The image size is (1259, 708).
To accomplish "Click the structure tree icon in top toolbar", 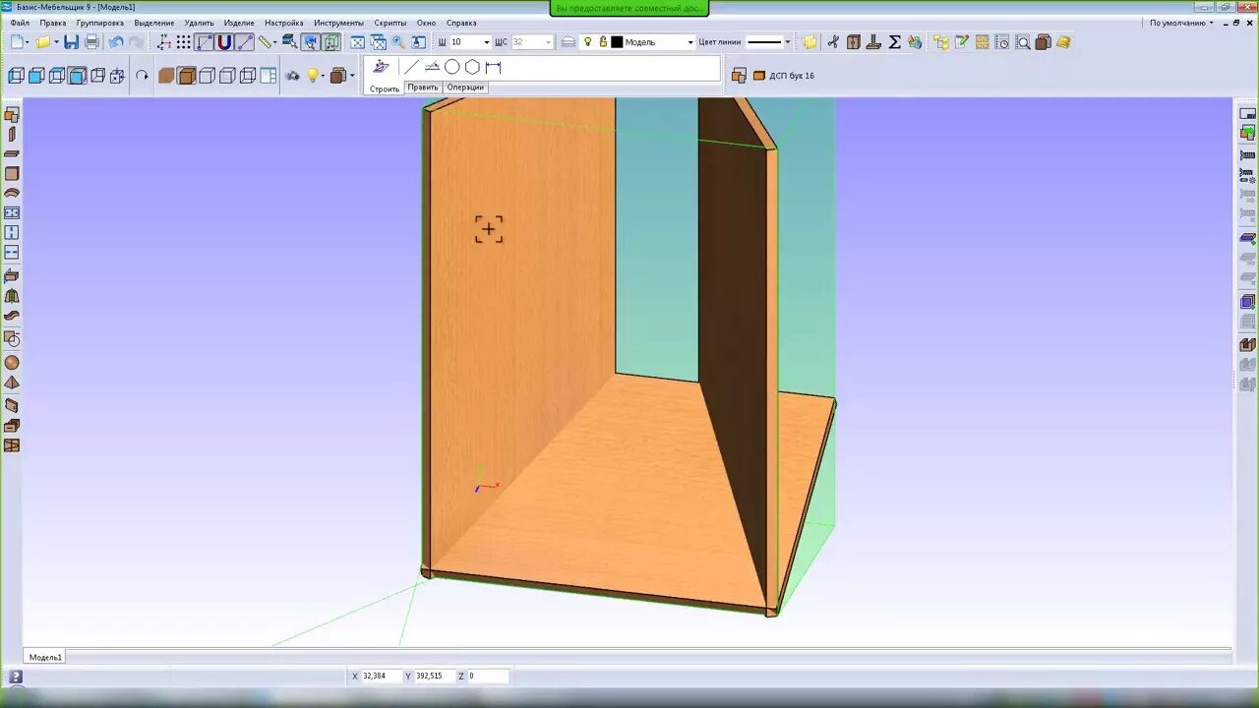I will [x=941, y=42].
